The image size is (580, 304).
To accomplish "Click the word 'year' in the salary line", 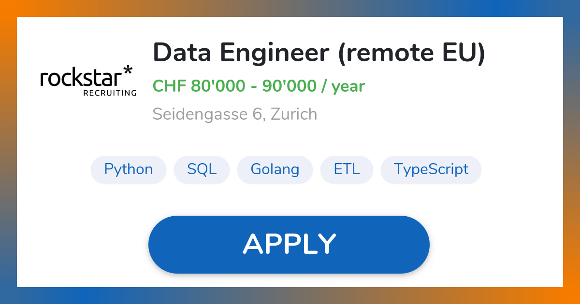I will point(348,87).
